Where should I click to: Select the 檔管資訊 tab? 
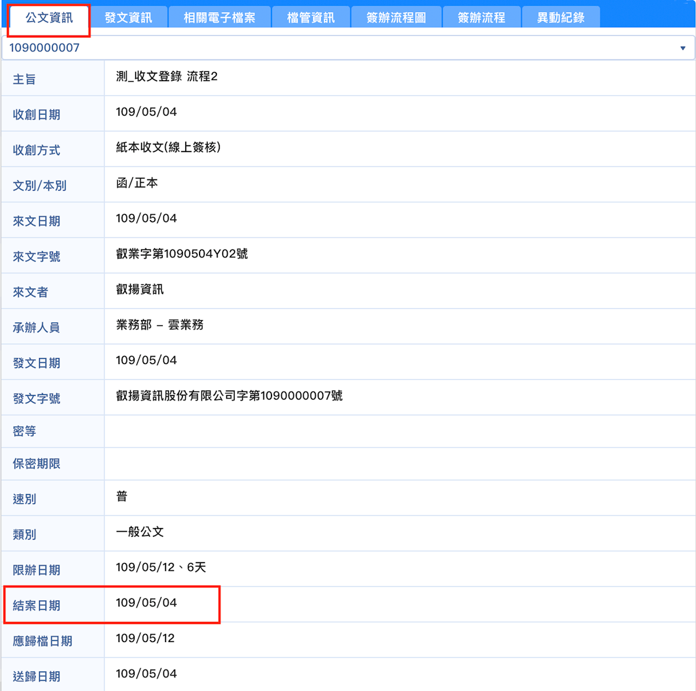311,18
